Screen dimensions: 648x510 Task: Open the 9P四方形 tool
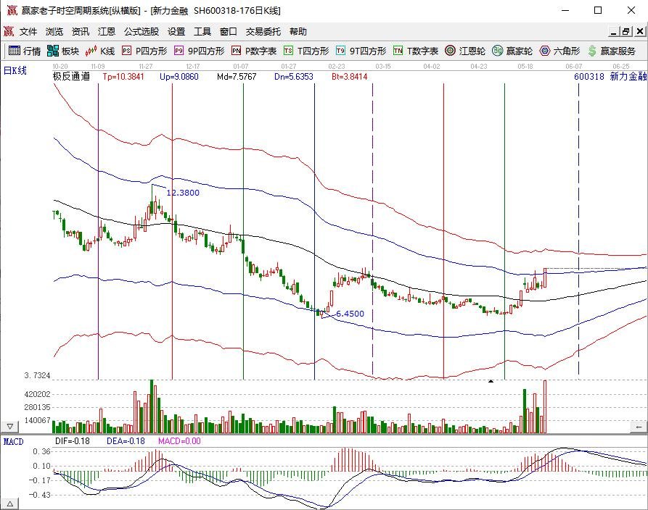coord(200,51)
